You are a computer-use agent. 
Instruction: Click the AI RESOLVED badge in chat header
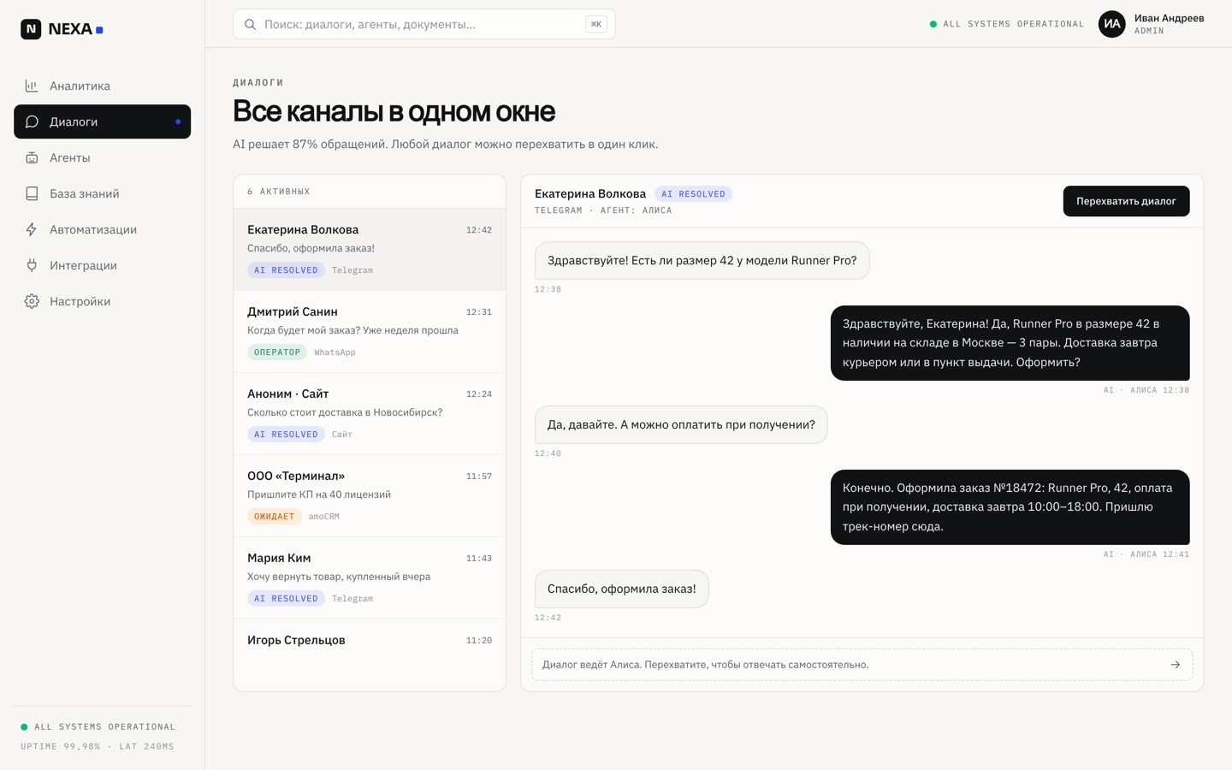coord(693,194)
